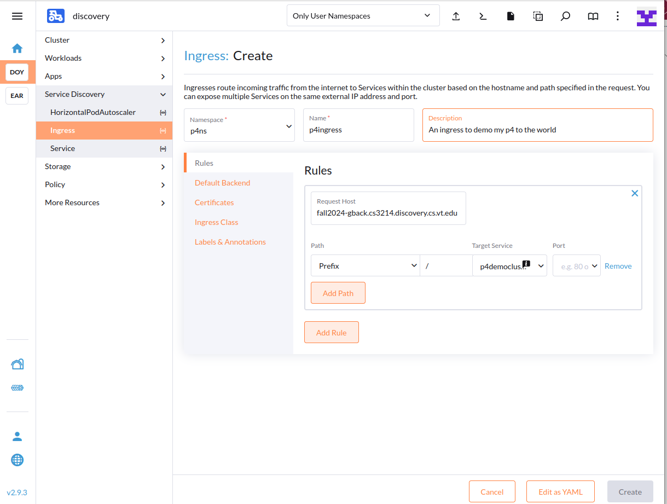Open the Target Service dropdown
The height and width of the screenshot is (504, 667).
tap(509, 266)
